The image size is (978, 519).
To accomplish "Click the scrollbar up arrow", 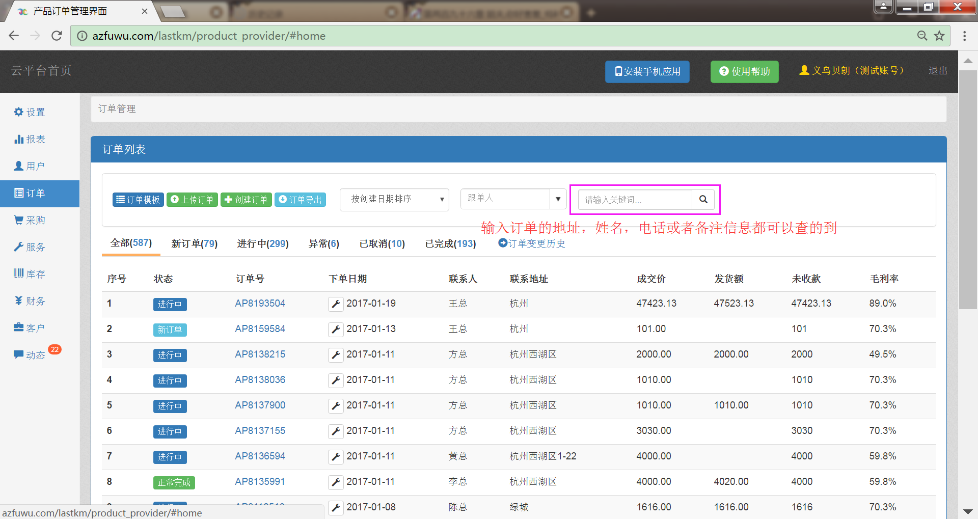I will tap(968, 61).
